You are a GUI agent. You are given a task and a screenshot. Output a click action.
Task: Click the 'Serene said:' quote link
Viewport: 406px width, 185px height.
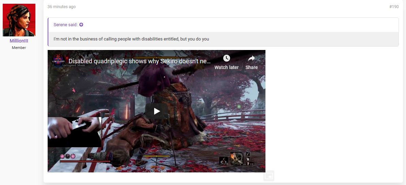pyautogui.click(x=65, y=25)
